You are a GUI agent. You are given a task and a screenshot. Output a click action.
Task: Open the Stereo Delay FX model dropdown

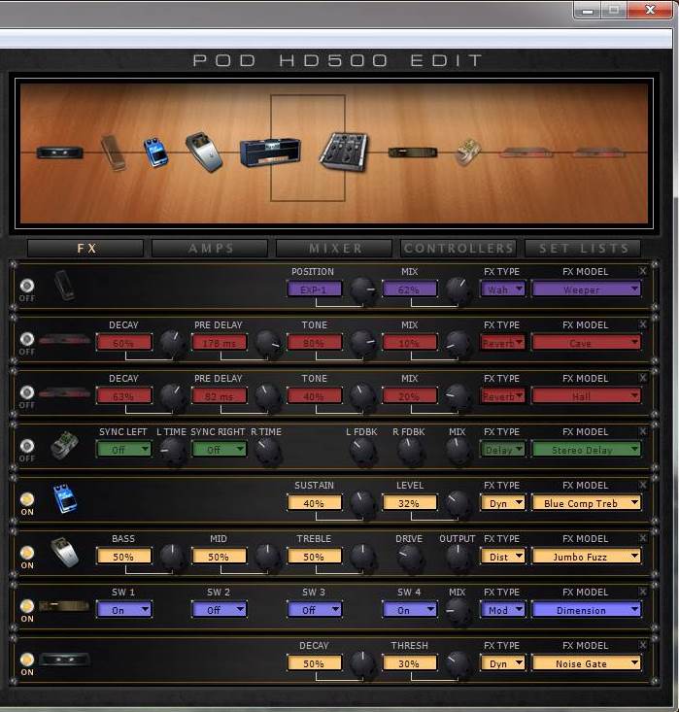coord(587,450)
